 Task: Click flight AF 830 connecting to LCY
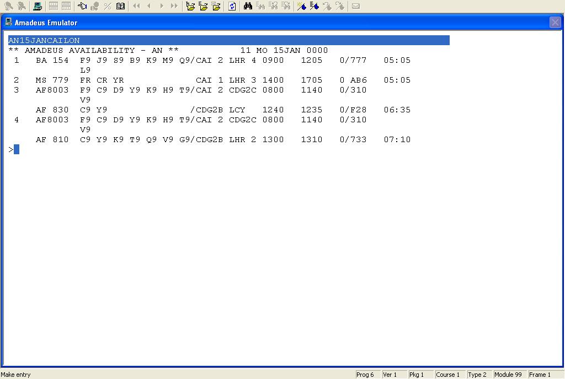coord(52,110)
